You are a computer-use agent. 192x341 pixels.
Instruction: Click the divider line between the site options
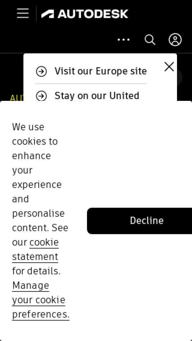tap(91, 84)
